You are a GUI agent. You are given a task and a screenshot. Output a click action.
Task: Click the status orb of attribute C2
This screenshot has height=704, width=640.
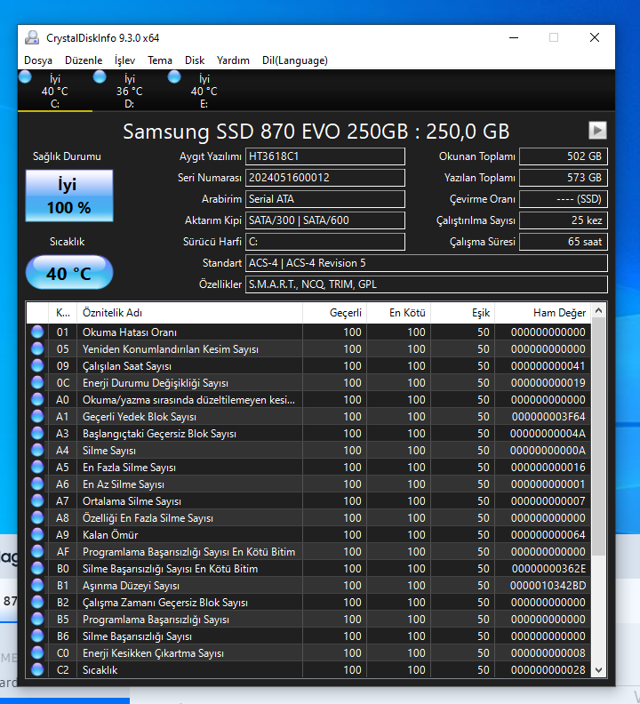click(37, 670)
